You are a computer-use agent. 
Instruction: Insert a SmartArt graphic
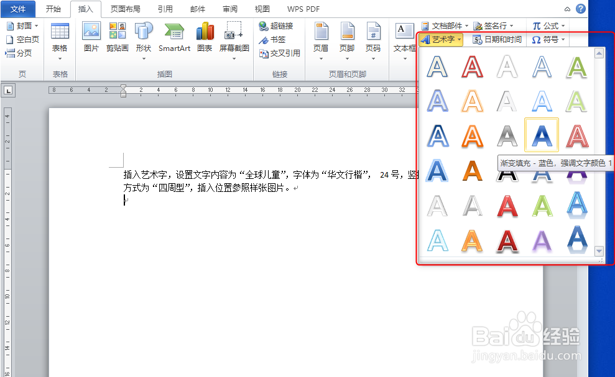(174, 37)
